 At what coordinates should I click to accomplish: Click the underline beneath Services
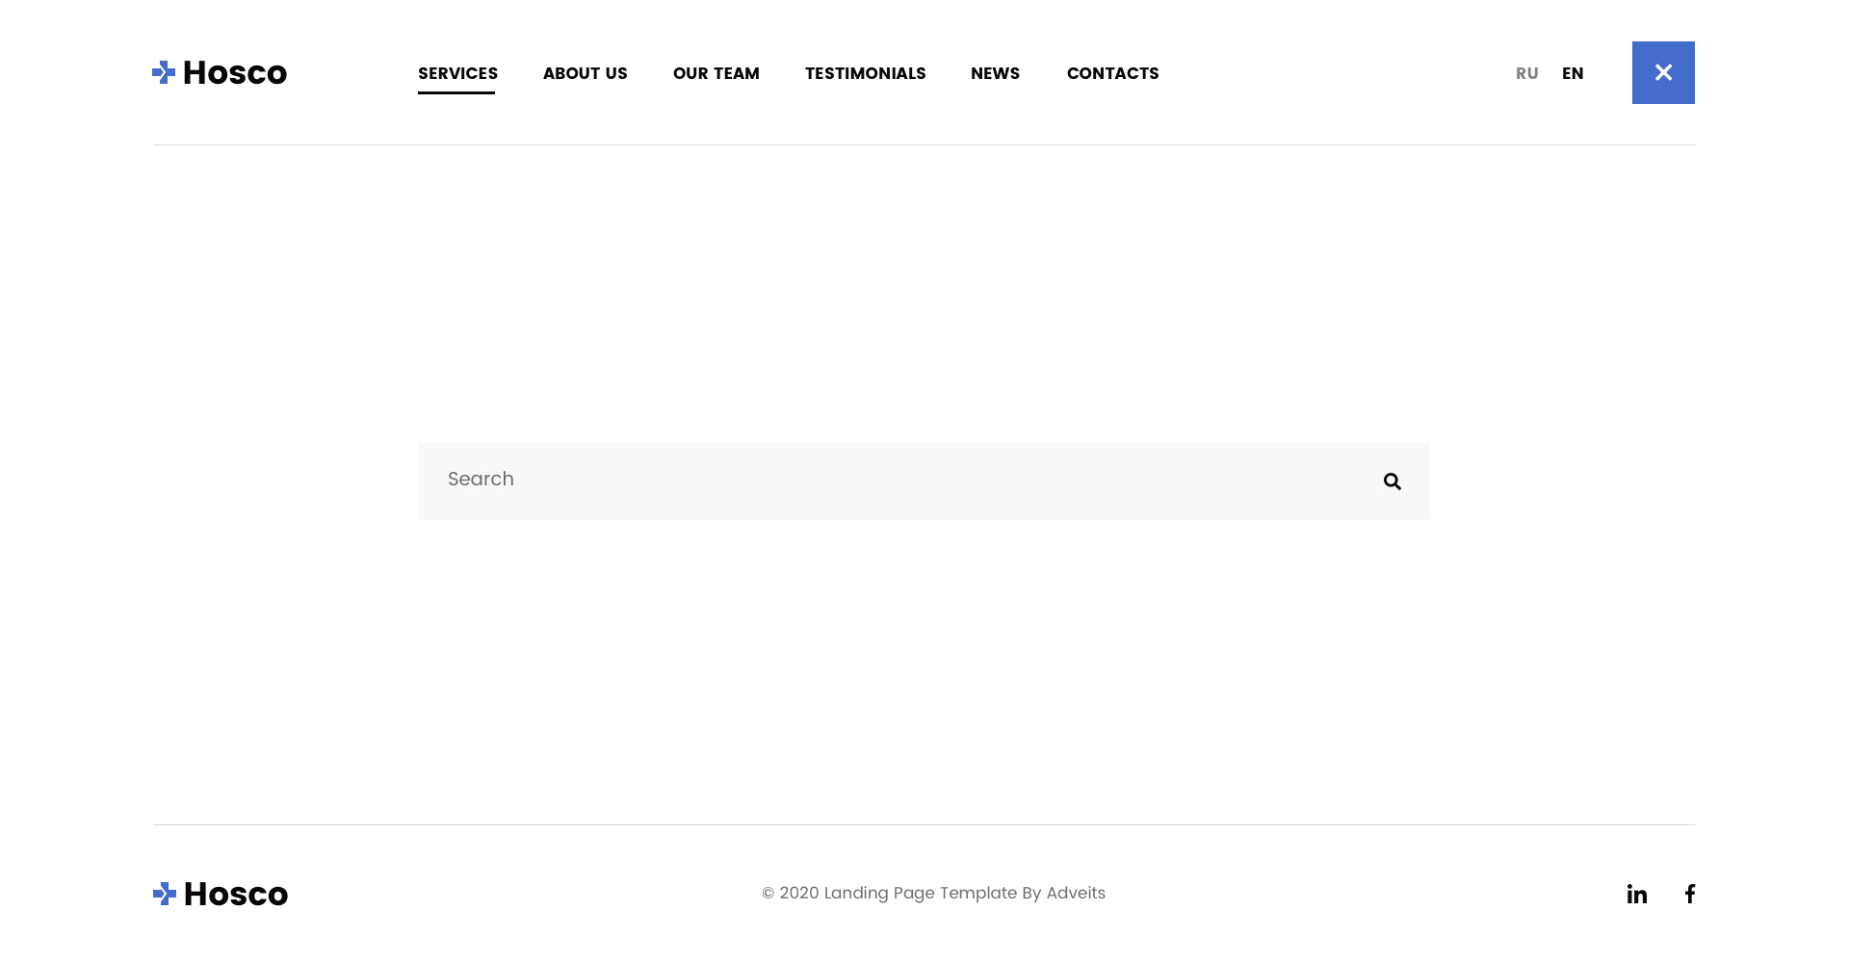tap(456, 92)
